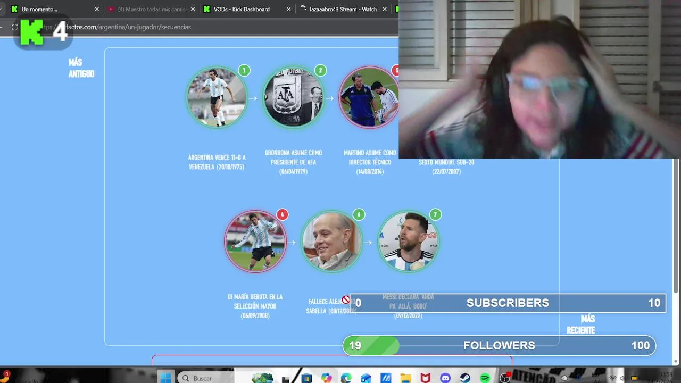Open OBS Studio from the taskbar
The image size is (681, 383).
(505, 378)
